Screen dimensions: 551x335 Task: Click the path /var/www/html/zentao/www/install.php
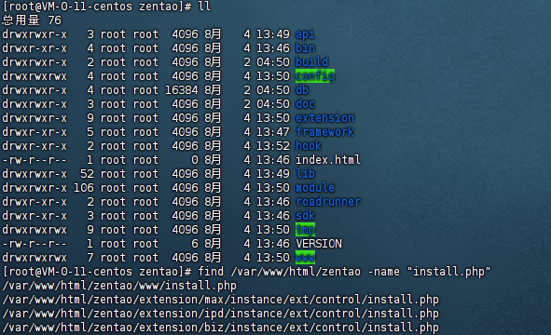coord(119,286)
